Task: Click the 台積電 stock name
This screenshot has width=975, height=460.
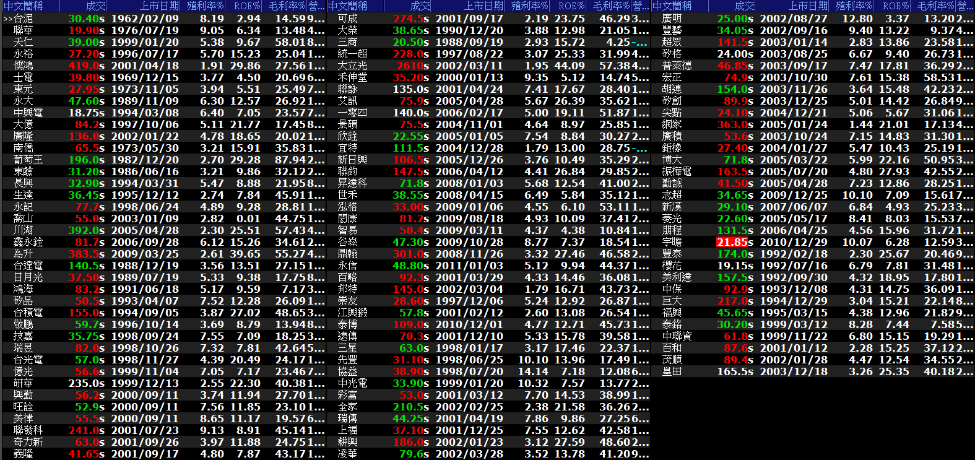Action: point(28,313)
